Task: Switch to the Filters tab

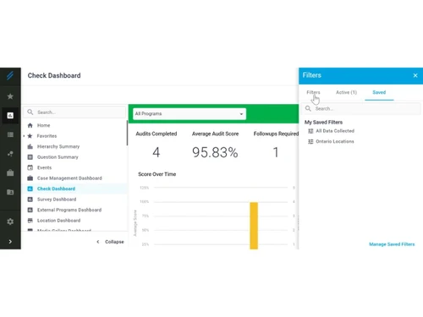Action: [x=313, y=92]
